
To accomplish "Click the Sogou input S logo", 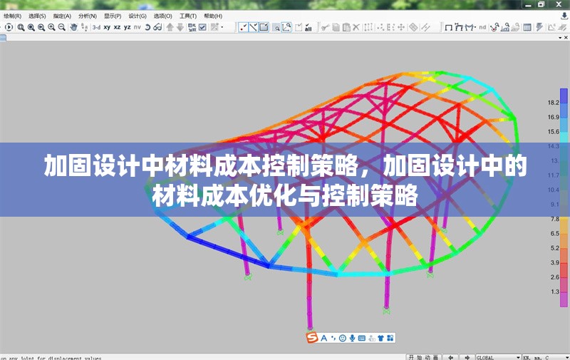I will click(x=312, y=338).
